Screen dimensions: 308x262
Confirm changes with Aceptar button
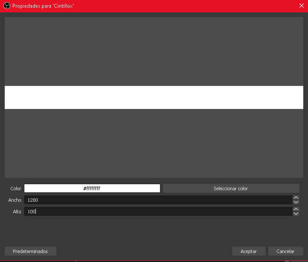click(249, 251)
